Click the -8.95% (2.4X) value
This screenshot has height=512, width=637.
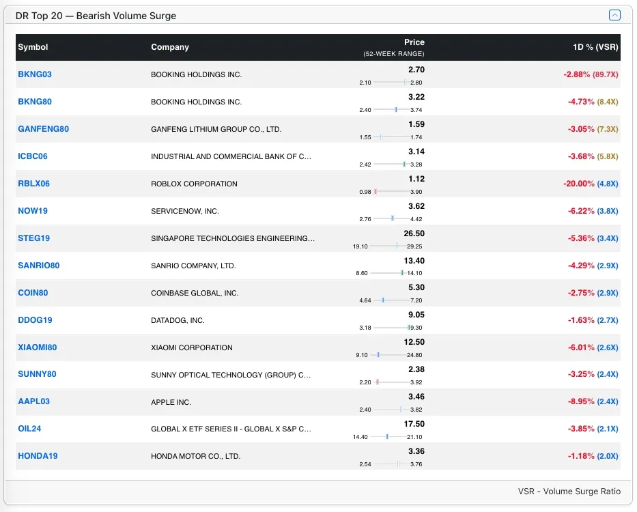point(593,401)
